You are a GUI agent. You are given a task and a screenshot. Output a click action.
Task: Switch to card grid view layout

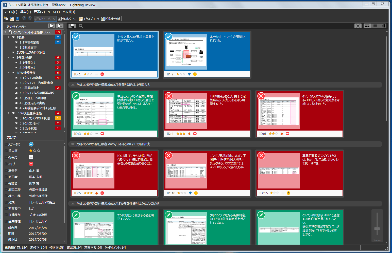point(367,26)
